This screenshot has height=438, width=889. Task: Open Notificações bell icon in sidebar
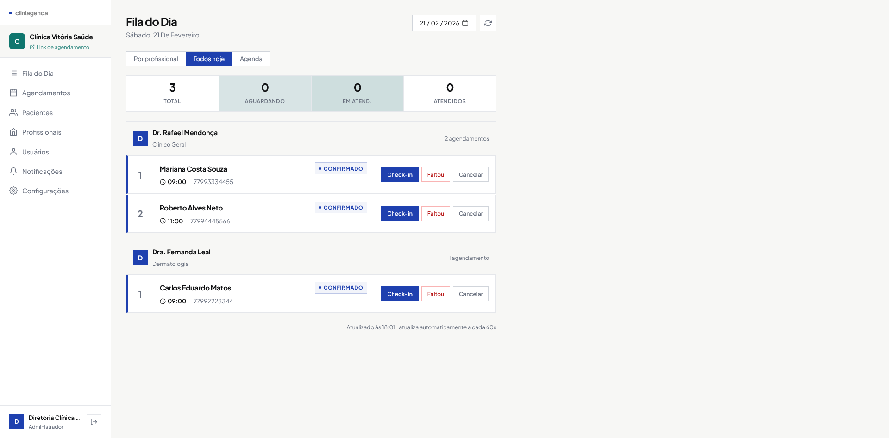[x=13, y=171]
